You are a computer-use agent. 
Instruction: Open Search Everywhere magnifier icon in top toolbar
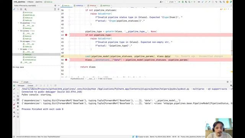pyautogui.click(x=224, y=2)
